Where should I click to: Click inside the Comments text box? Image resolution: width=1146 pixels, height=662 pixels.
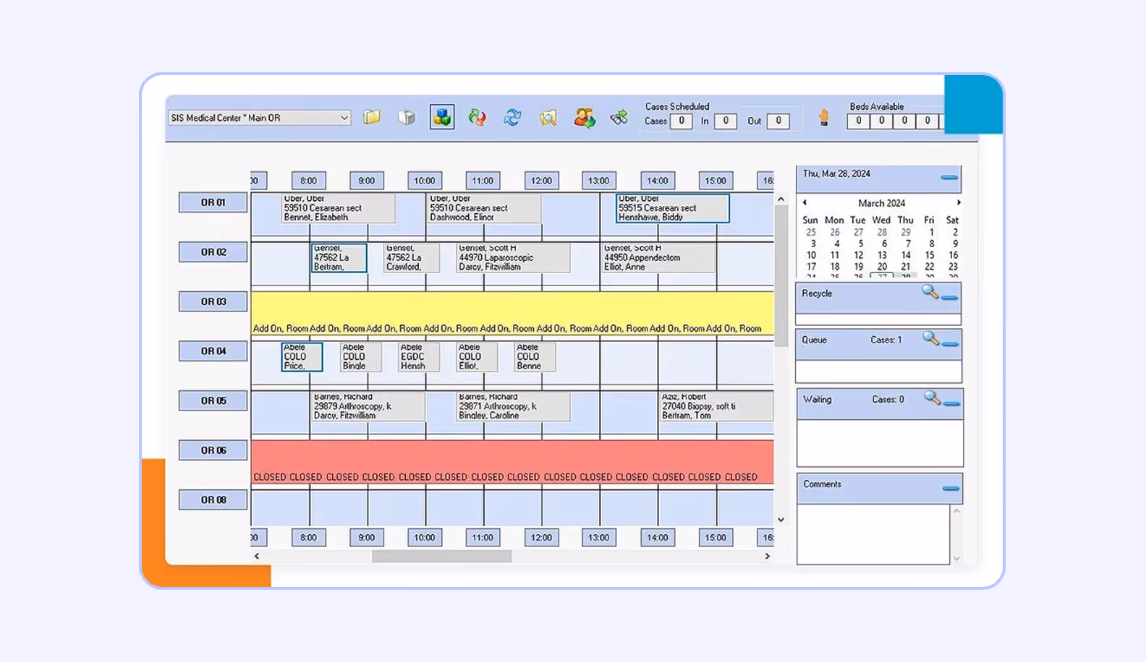coord(873,534)
